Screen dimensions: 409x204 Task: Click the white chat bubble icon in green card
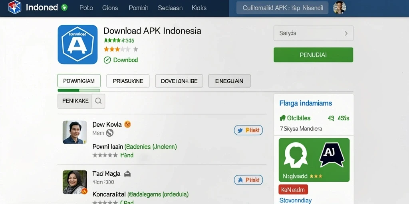(x=296, y=155)
